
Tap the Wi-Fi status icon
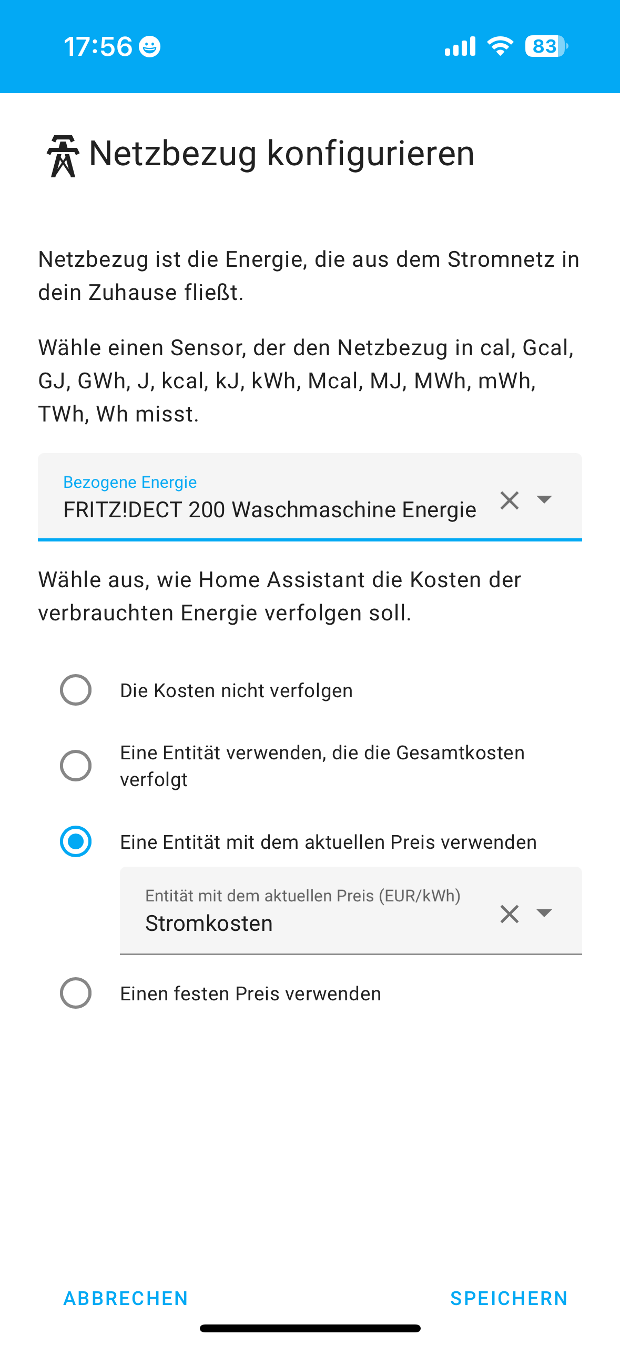coord(500,46)
